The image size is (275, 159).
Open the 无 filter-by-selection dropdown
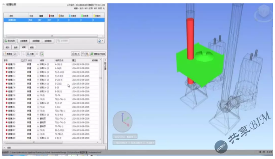pos(76,54)
